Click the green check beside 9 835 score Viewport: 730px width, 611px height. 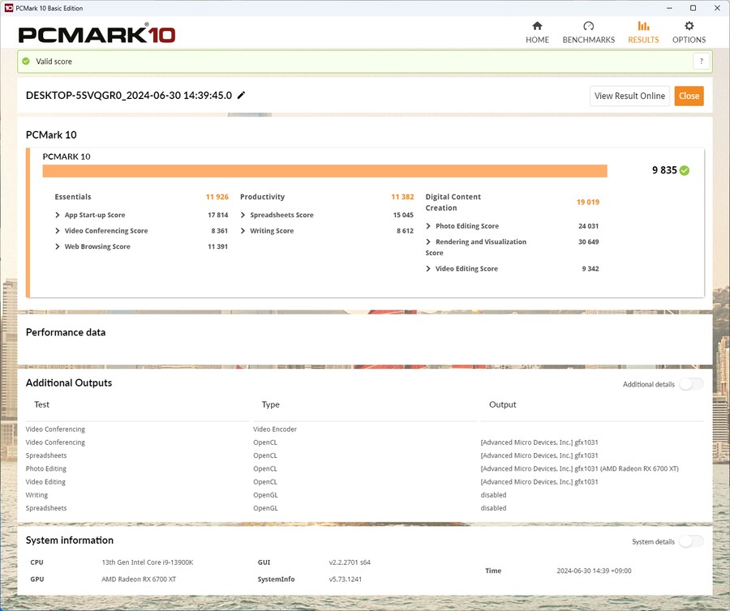coord(685,170)
